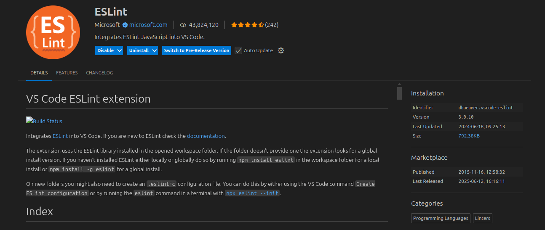Screen dimensions: 545x230
Task: Click the Disable button
Action: pos(105,50)
